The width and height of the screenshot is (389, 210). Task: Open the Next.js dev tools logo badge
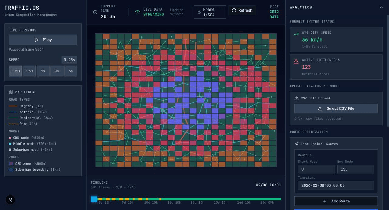[x=10, y=200]
